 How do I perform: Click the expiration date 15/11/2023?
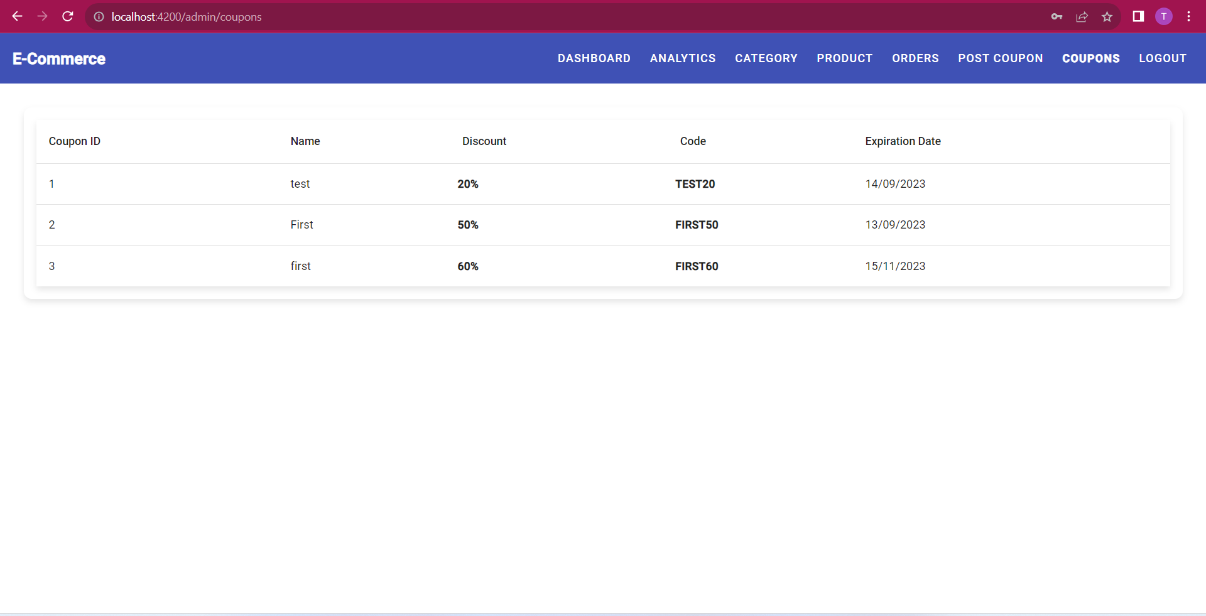[x=895, y=266]
